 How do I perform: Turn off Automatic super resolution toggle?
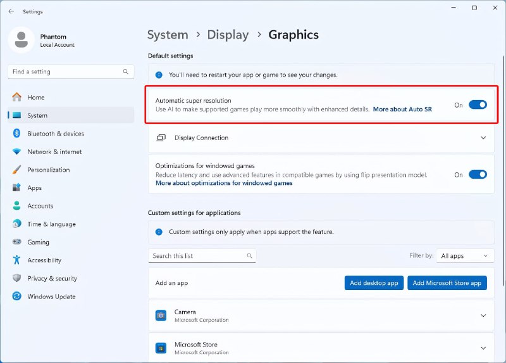(x=478, y=105)
